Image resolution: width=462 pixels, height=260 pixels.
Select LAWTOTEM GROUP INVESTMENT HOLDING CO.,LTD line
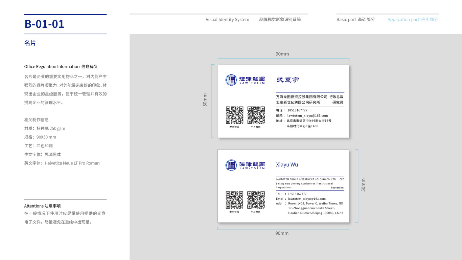pyautogui.click(x=306, y=179)
